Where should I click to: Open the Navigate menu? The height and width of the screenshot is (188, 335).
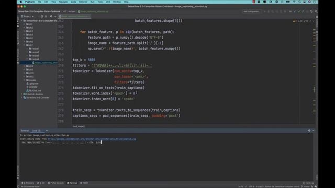tap(63, 2)
